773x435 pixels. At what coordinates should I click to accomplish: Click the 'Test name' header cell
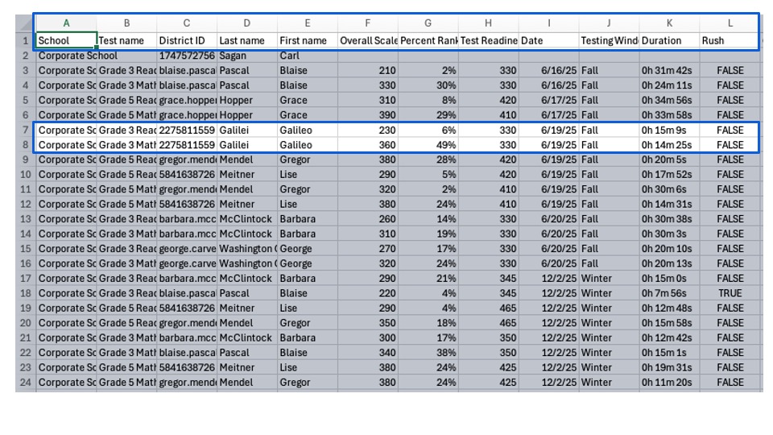[126, 40]
